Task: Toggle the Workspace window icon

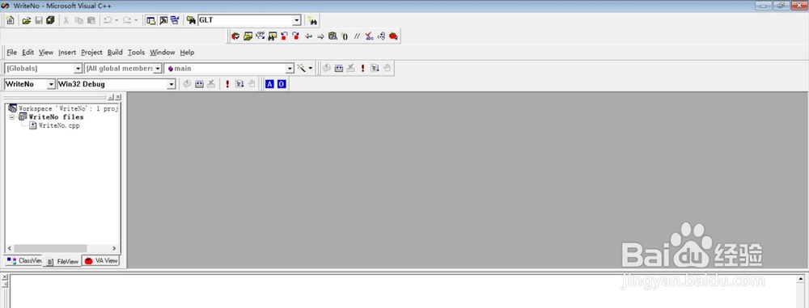Action: coord(150,21)
